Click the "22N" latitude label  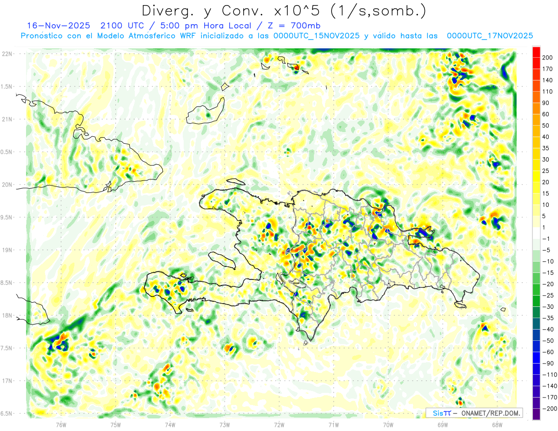point(7,54)
